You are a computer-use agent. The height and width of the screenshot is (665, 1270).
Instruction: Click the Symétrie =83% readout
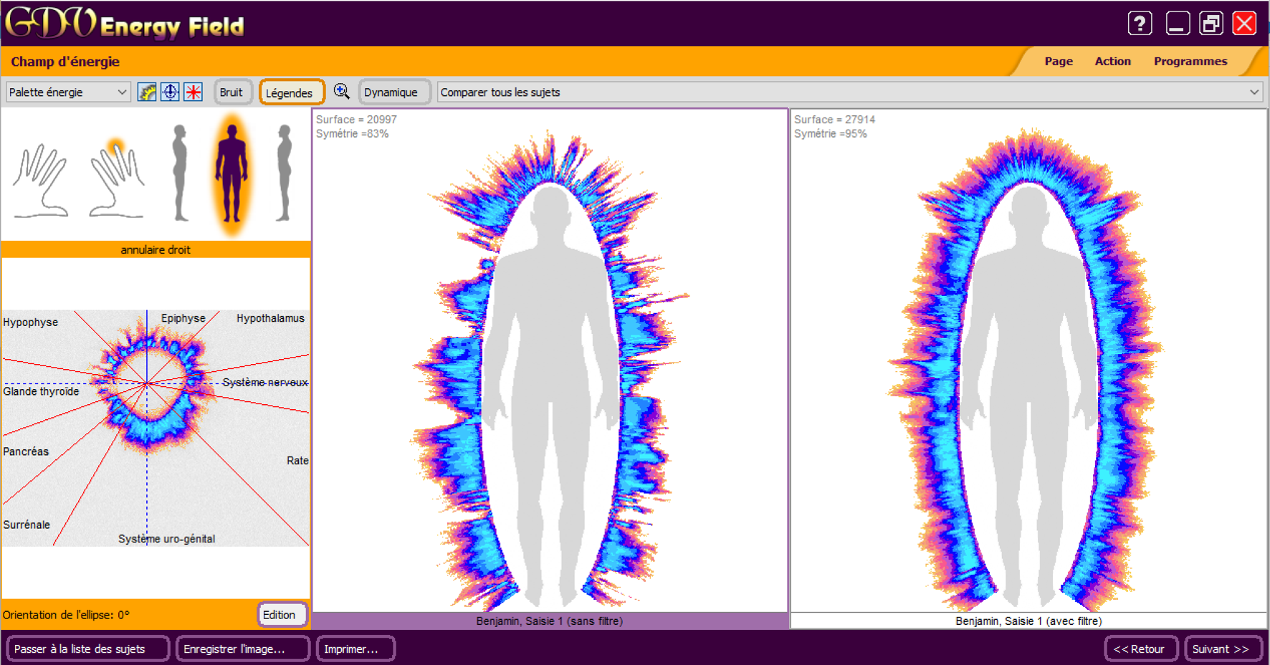click(x=353, y=134)
